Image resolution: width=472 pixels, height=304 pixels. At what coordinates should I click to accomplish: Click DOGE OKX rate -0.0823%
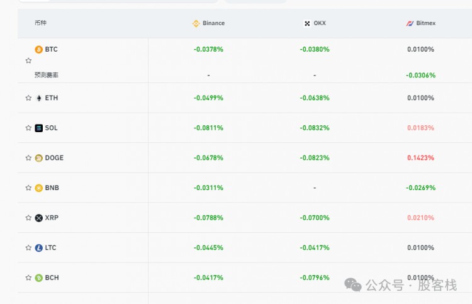(315, 158)
